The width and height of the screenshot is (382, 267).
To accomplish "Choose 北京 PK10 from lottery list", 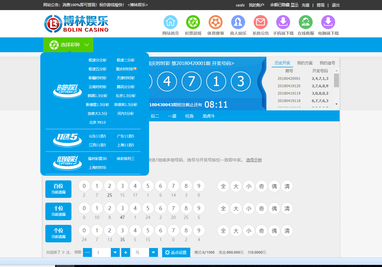I will 98,123.
